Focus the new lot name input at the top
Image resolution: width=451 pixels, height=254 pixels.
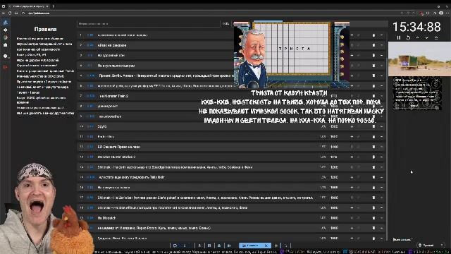[x=149, y=23]
